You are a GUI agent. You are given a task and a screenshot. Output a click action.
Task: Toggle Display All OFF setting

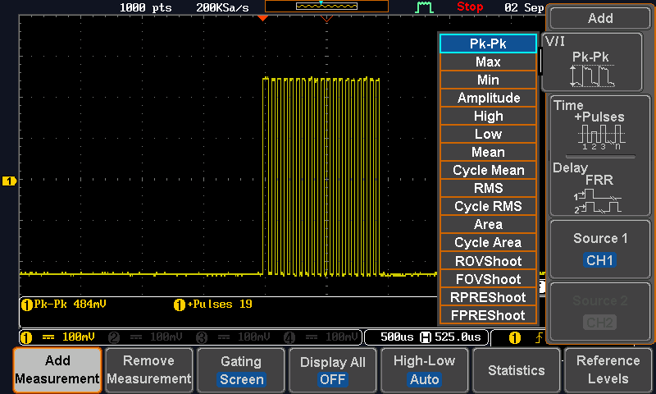click(x=333, y=370)
